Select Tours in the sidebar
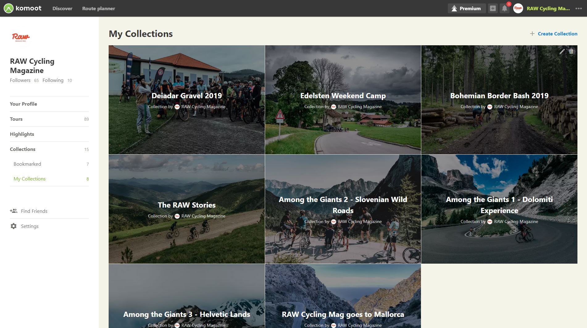The image size is (587, 328). click(x=16, y=119)
